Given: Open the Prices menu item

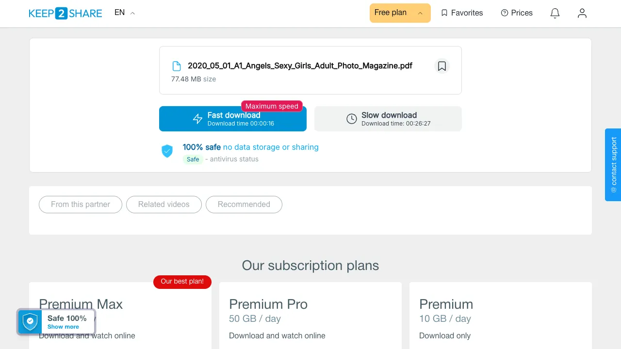Looking at the screenshot, I should 517,13.
